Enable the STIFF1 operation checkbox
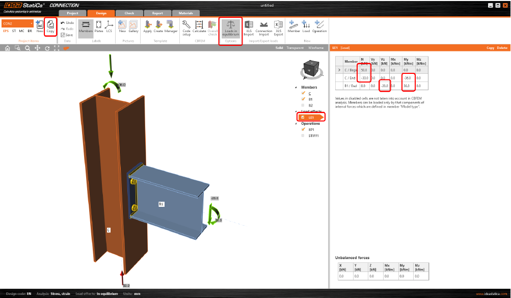Image resolution: width=511 pixels, height=298 pixels. 303,136
